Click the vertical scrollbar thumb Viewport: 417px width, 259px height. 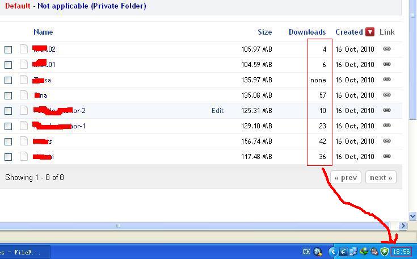(x=412, y=59)
